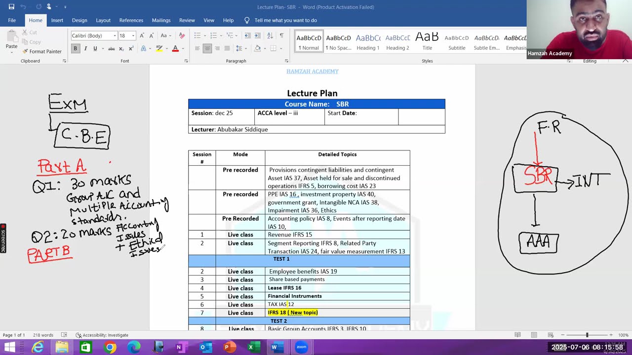Toggle Bold formatting
The height and width of the screenshot is (355, 632).
point(75,48)
